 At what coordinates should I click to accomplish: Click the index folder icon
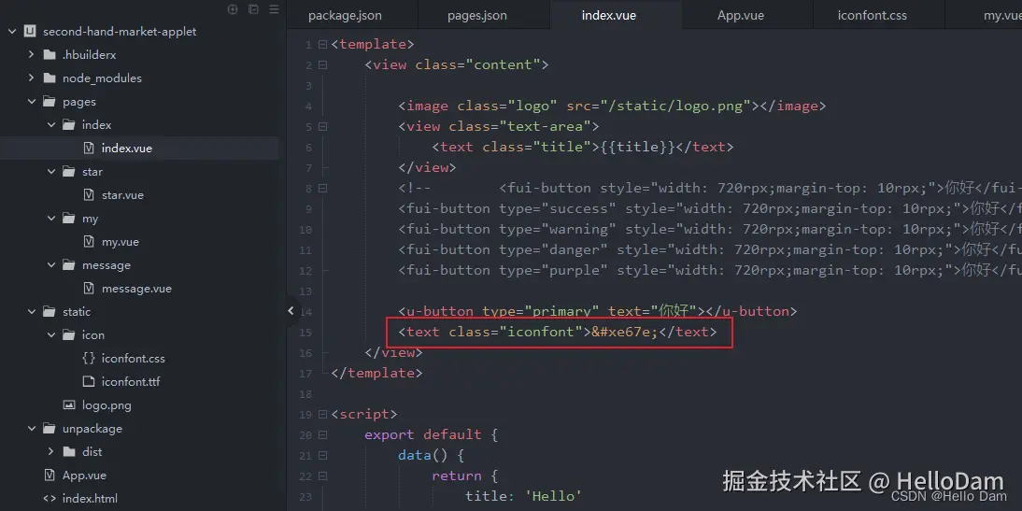point(69,124)
